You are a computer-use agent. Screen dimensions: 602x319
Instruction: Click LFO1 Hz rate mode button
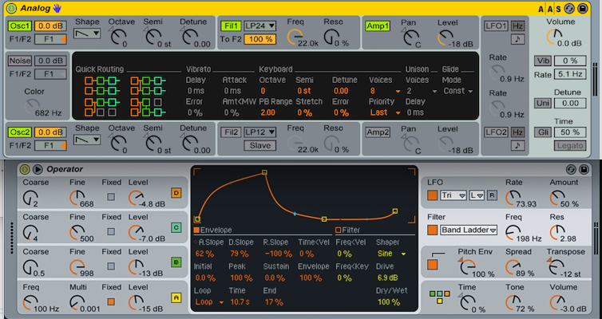(517, 26)
